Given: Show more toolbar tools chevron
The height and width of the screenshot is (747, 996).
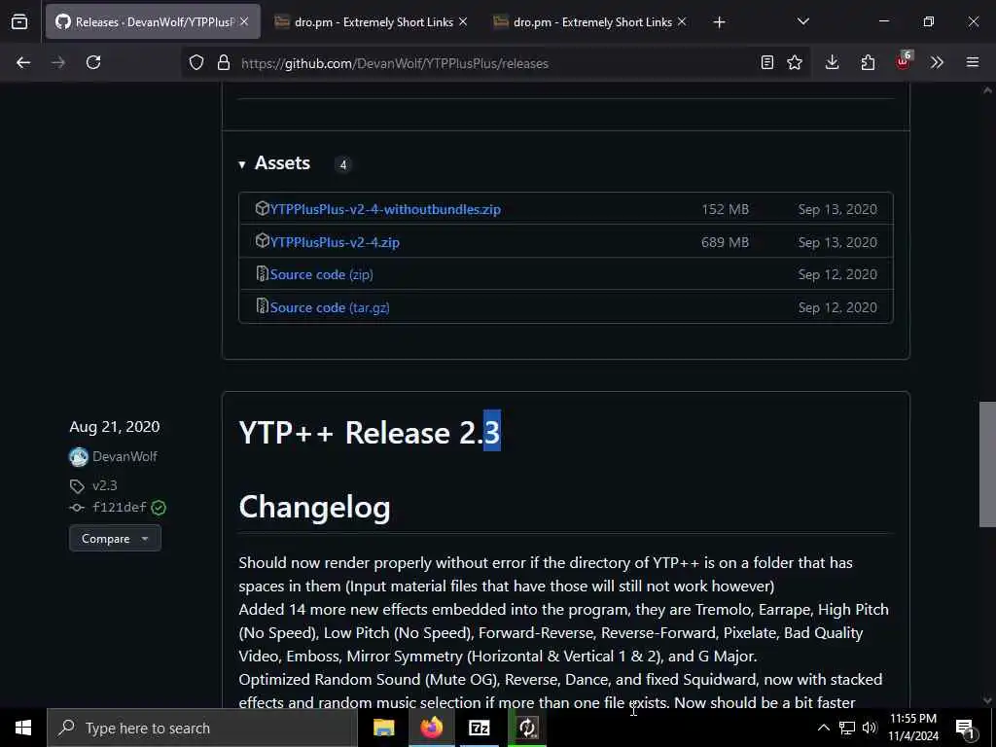Looking at the screenshot, I should pyautogui.click(x=937, y=62).
